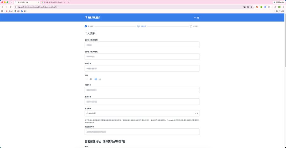Focus the passport number field

[142, 90]
